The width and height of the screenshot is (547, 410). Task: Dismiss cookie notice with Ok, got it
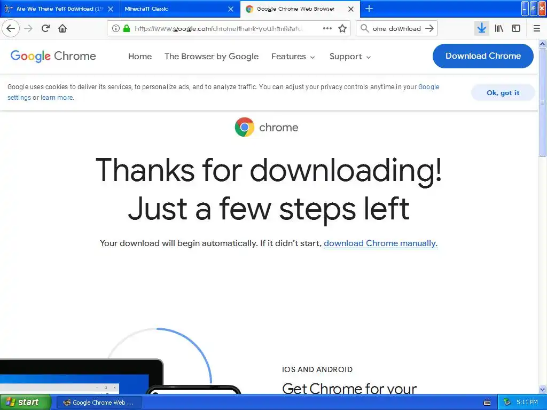pos(503,93)
